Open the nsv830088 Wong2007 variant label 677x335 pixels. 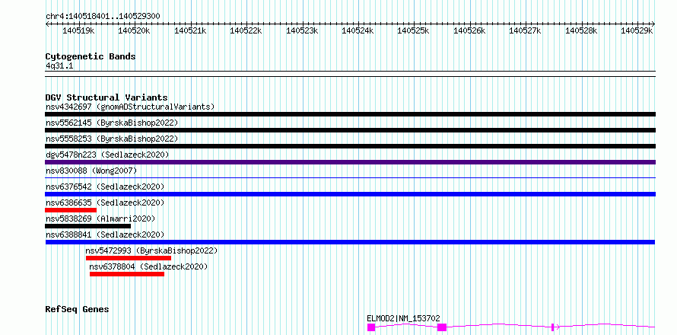[91, 171]
